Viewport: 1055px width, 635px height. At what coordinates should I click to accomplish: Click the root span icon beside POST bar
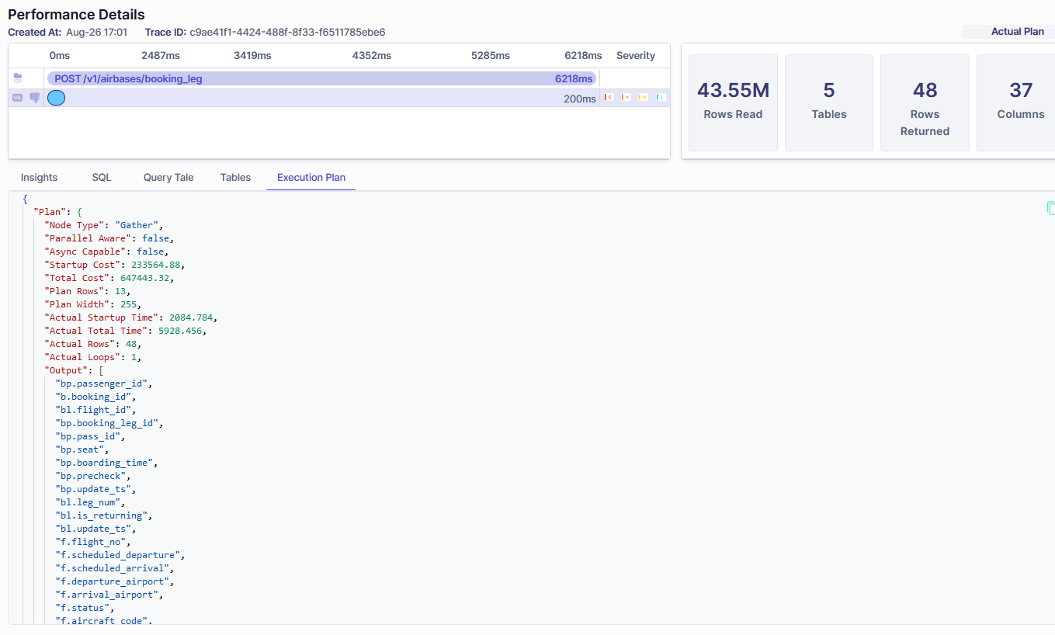tap(18, 78)
